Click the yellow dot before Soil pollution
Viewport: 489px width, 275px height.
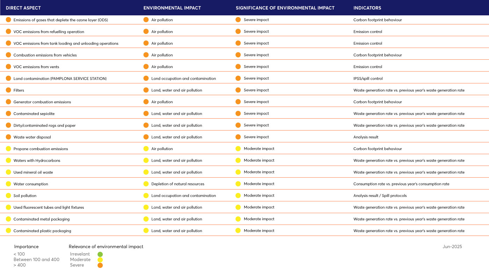click(8, 195)
